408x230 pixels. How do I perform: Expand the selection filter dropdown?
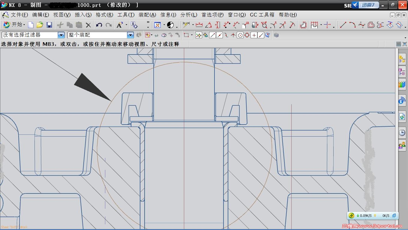(x=61, y=35)
